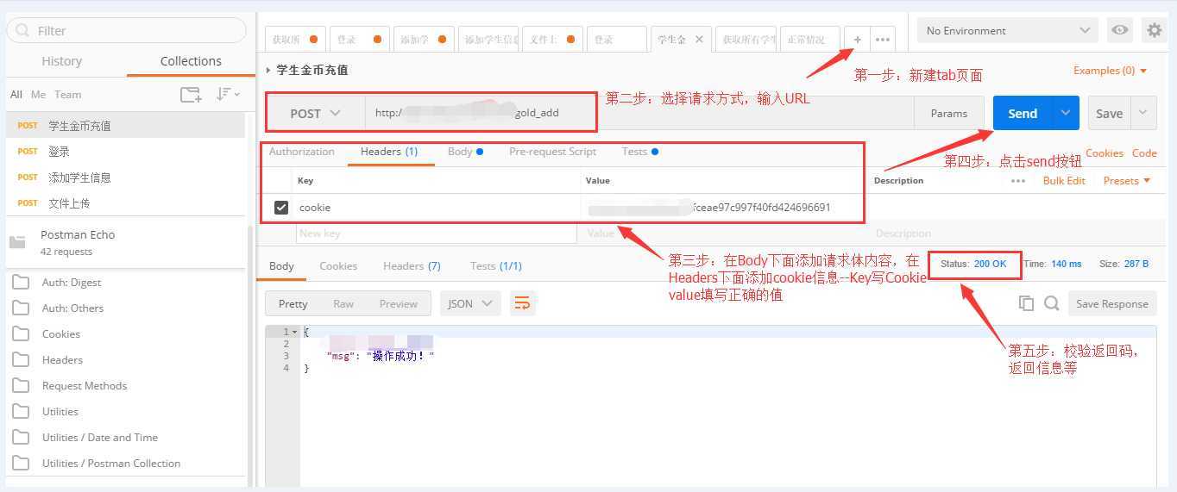Click the Params button

pyautogui.click(x=949, y=113)
